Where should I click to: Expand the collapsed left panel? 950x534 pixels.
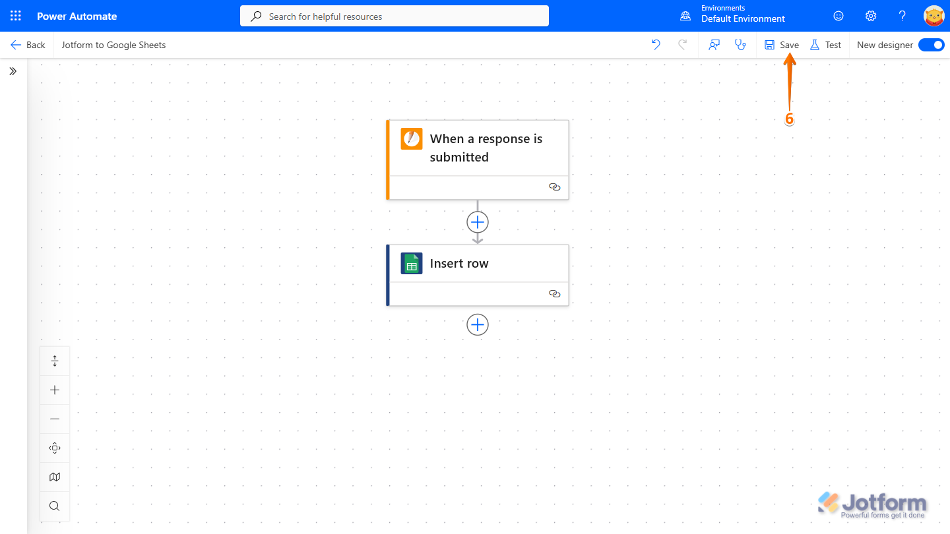tap(13, 71)
